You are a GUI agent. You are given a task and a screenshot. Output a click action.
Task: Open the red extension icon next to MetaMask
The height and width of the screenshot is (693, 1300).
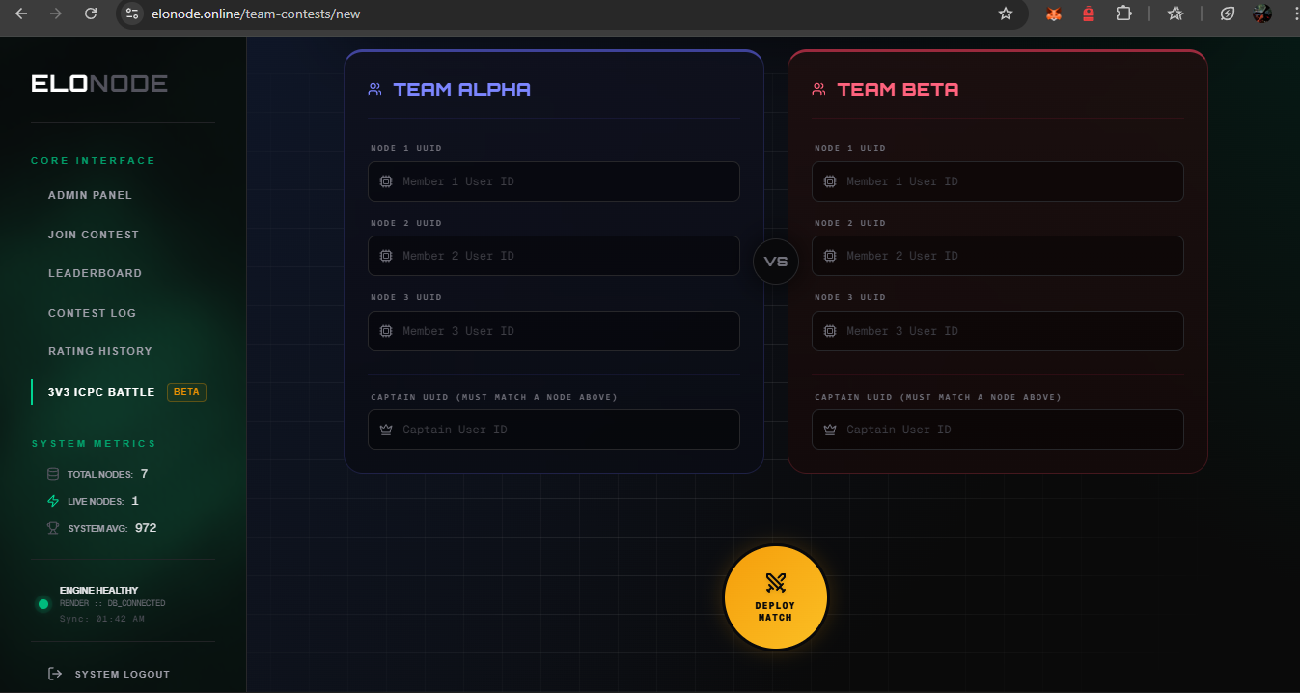pos(1089,14)
